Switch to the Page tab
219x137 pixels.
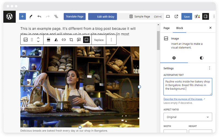coord(167,28)
